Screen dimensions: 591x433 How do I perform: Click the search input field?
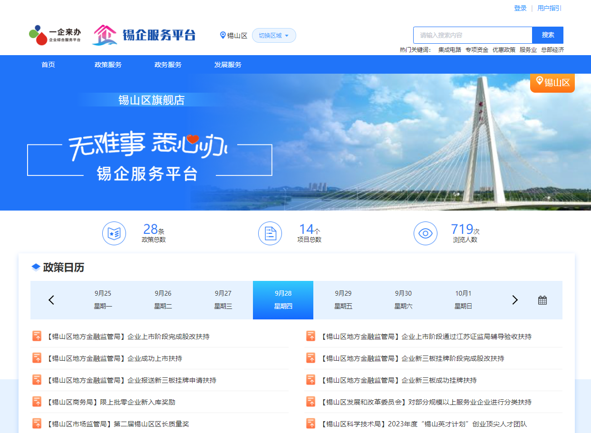472,35
